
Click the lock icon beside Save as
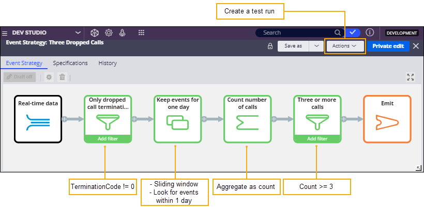pos(270,46)
